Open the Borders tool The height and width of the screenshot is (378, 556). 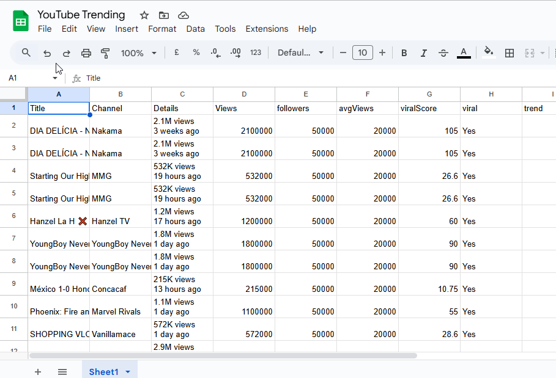pos(509,53)
